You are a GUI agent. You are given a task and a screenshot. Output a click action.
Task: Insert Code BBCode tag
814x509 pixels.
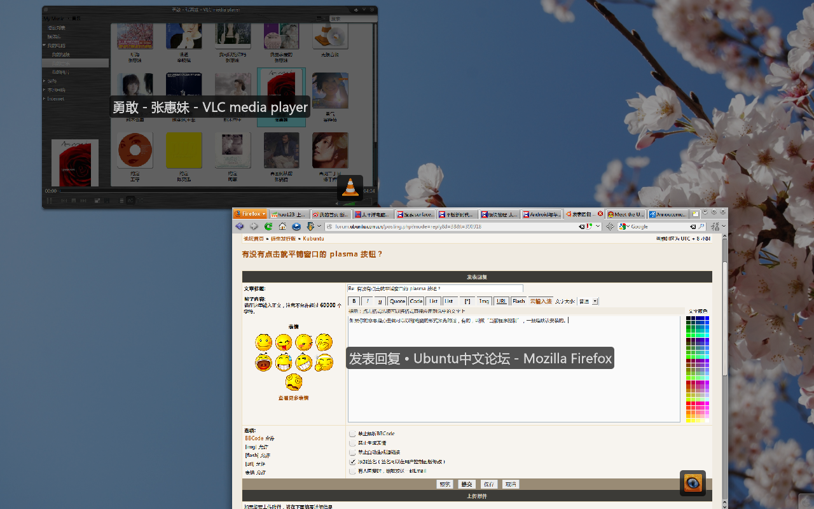417,301
